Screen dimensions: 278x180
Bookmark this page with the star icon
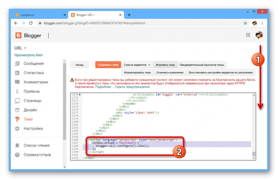click(x=245, y=23)
